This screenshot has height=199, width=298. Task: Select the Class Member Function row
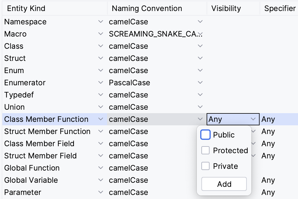47,119
